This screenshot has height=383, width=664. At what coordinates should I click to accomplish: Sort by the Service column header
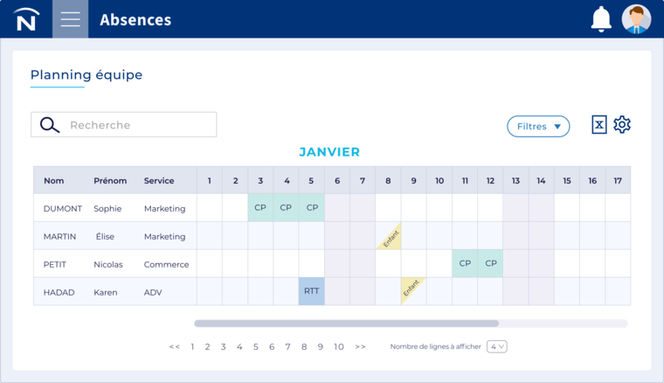159,181
